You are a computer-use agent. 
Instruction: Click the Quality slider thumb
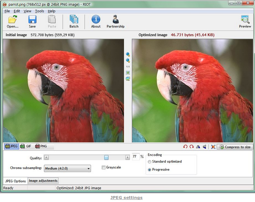point(106,157)
